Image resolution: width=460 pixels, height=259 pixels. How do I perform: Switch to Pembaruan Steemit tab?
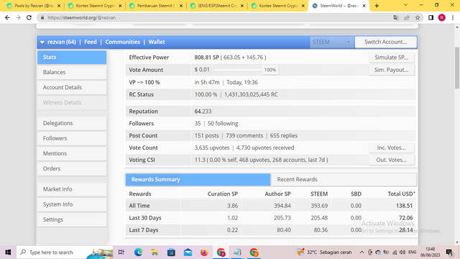coord(156,6)
